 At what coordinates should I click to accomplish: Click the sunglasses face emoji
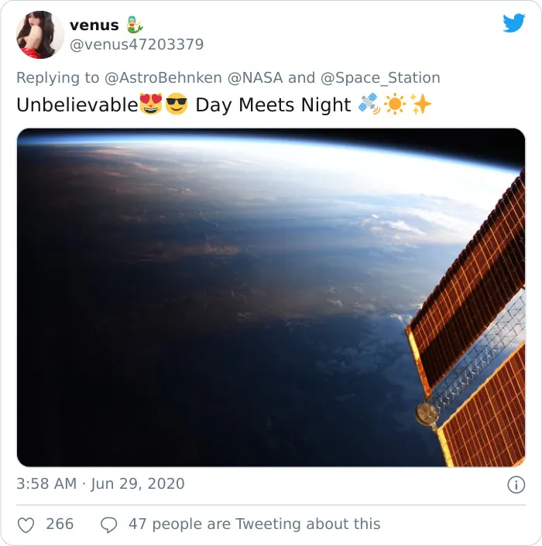coord(177,104)
